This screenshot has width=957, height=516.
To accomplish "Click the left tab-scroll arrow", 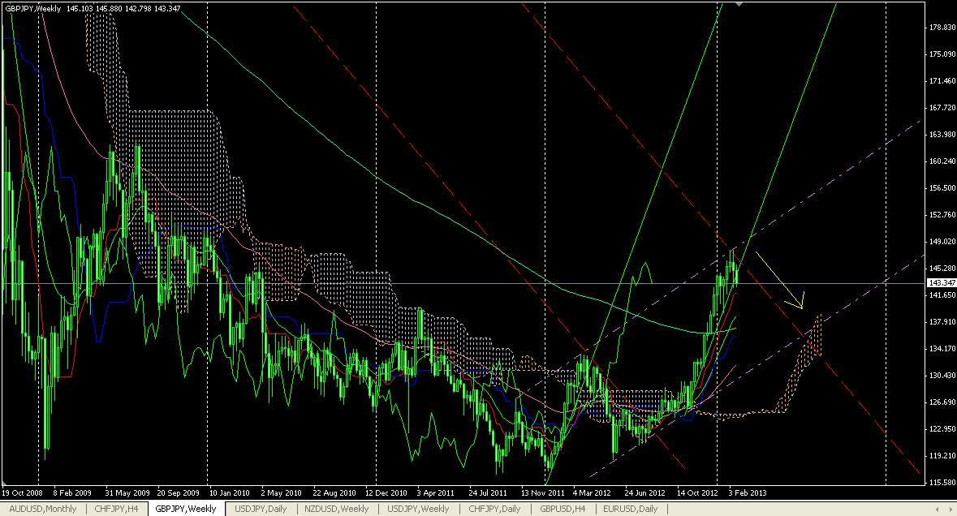I will click(x=938, y=509).
